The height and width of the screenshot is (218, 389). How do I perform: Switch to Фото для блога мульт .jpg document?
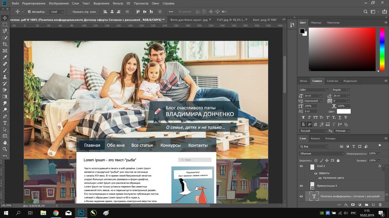click(x=189, y=20)
